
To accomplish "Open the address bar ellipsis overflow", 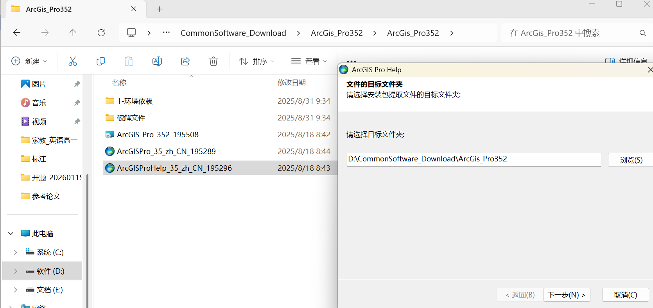I will coord(166,32).
